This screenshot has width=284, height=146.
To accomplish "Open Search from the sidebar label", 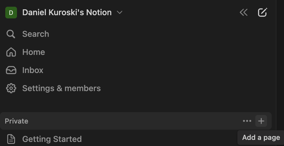I will click(x=36, y=34).
